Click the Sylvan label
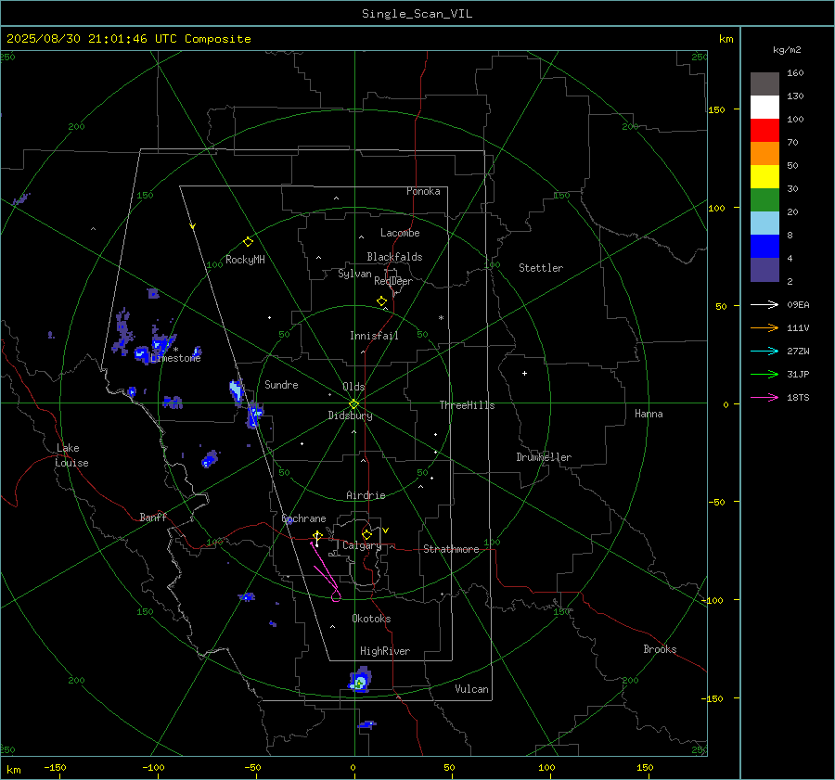The image size is (835, 780). 354,274
